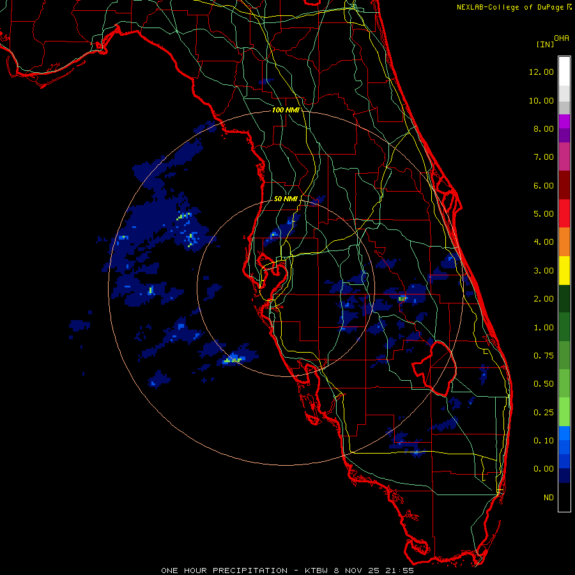Screen dimensions: 575x575
Task: Pick the magenta swatch above 8.00
Action: pos(564,121)
